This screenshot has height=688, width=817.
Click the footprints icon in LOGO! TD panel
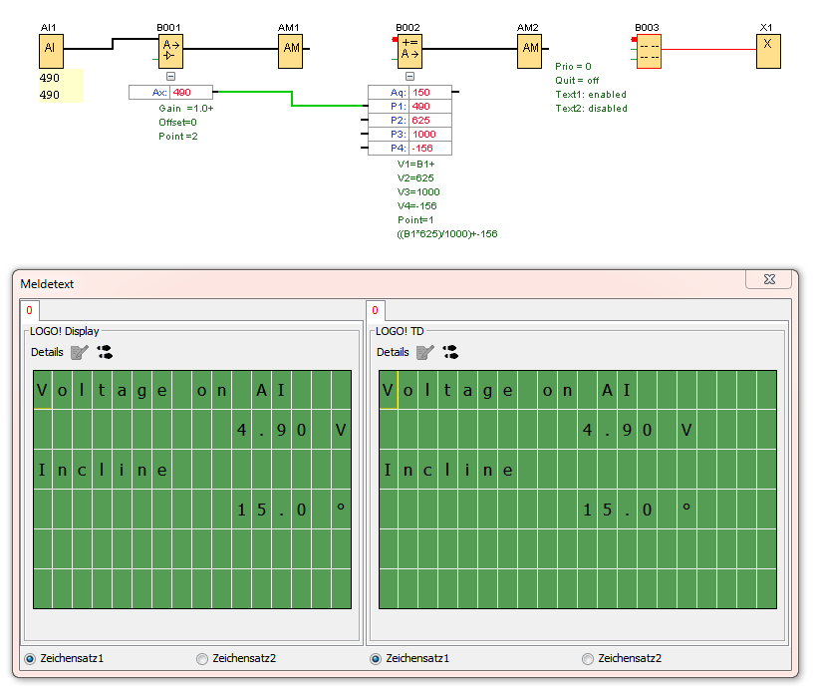[450, 352]
